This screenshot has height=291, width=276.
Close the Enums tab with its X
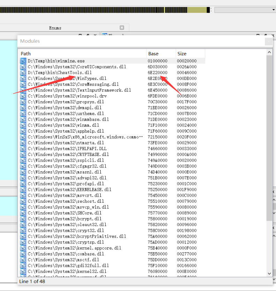pyautogui.click(x=122, y=28)
